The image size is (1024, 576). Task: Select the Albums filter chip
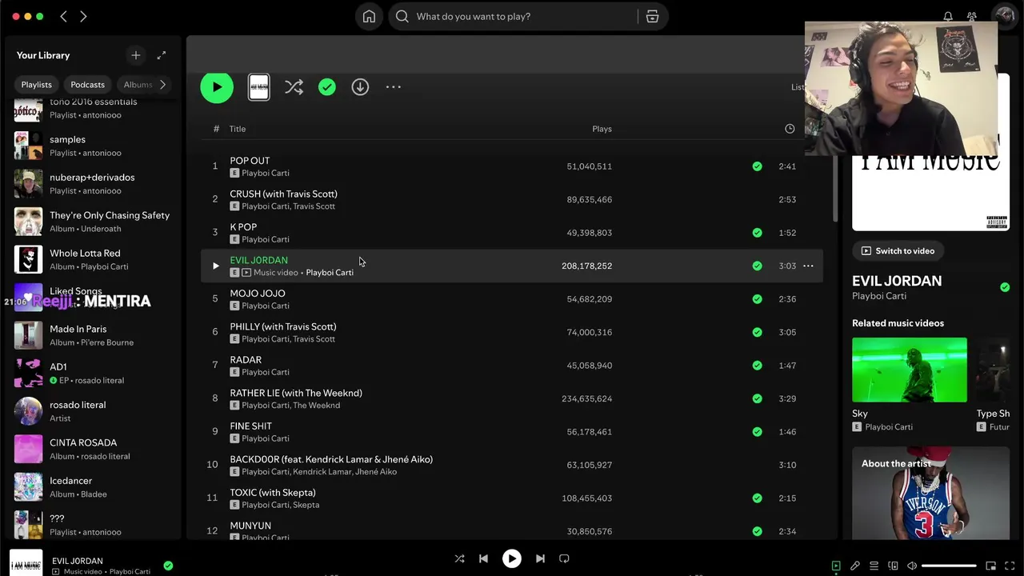point(138,84)
